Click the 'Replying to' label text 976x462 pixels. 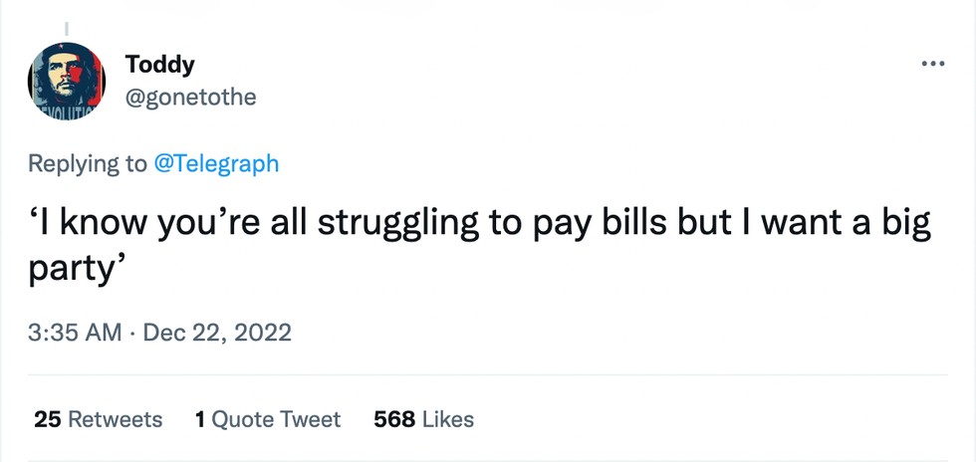coord(88,163)
